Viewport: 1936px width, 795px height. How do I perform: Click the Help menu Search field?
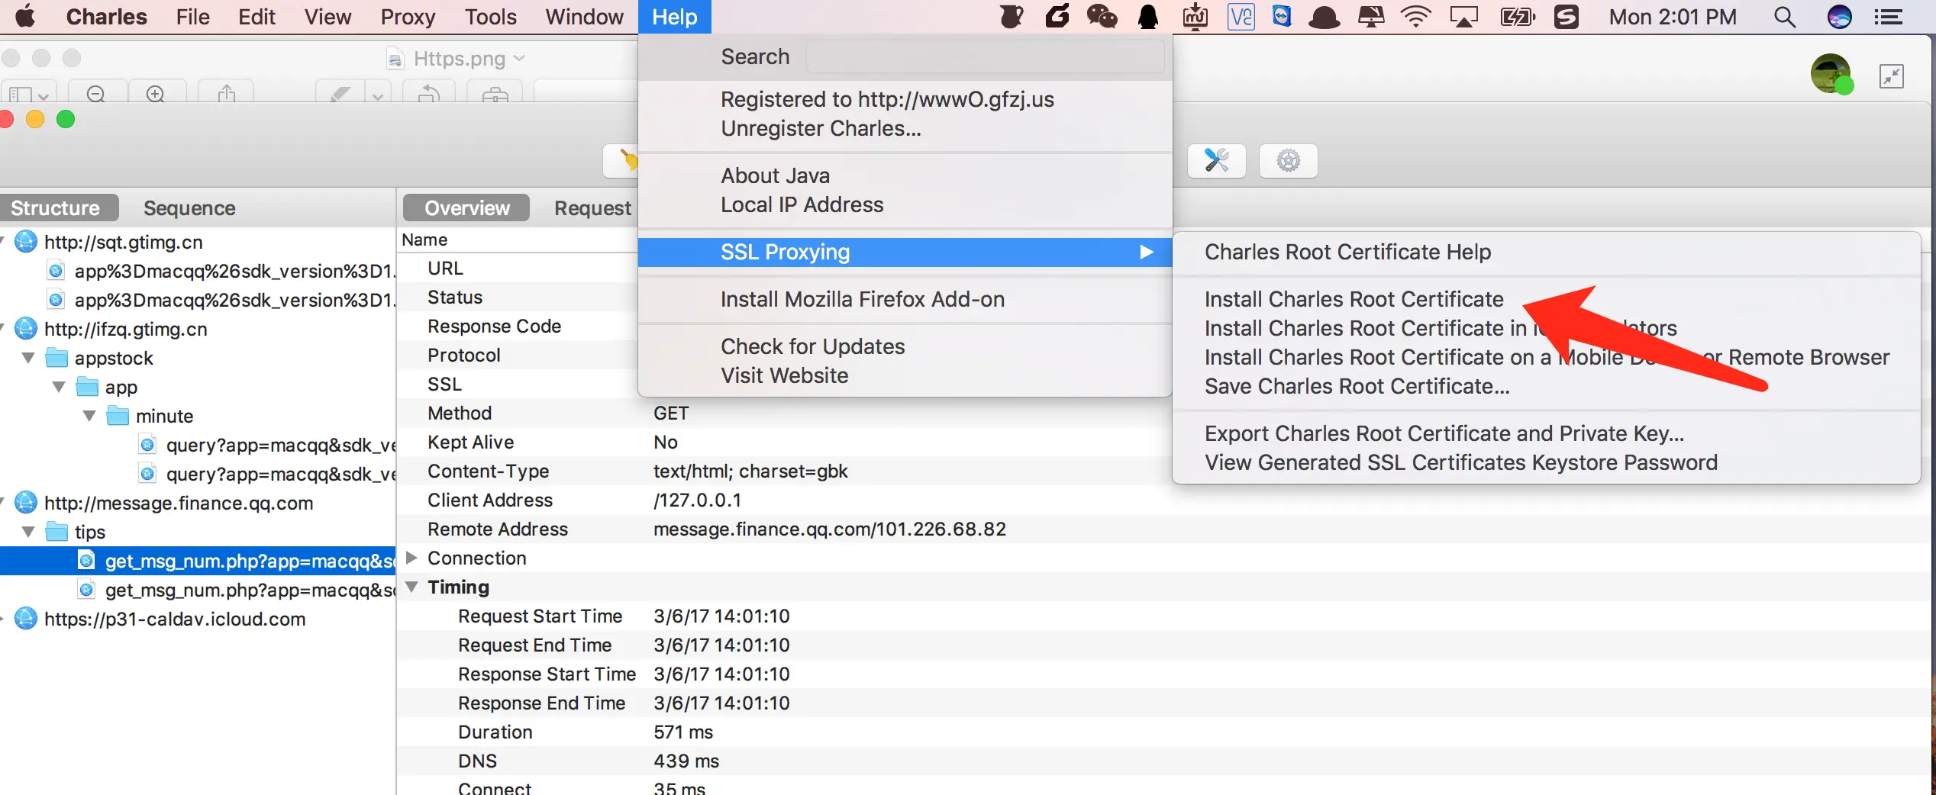pyautogui.click(x=985, y=56)
